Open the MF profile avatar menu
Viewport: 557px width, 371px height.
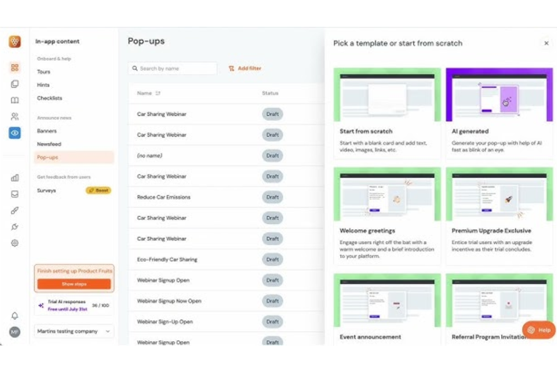14,332
